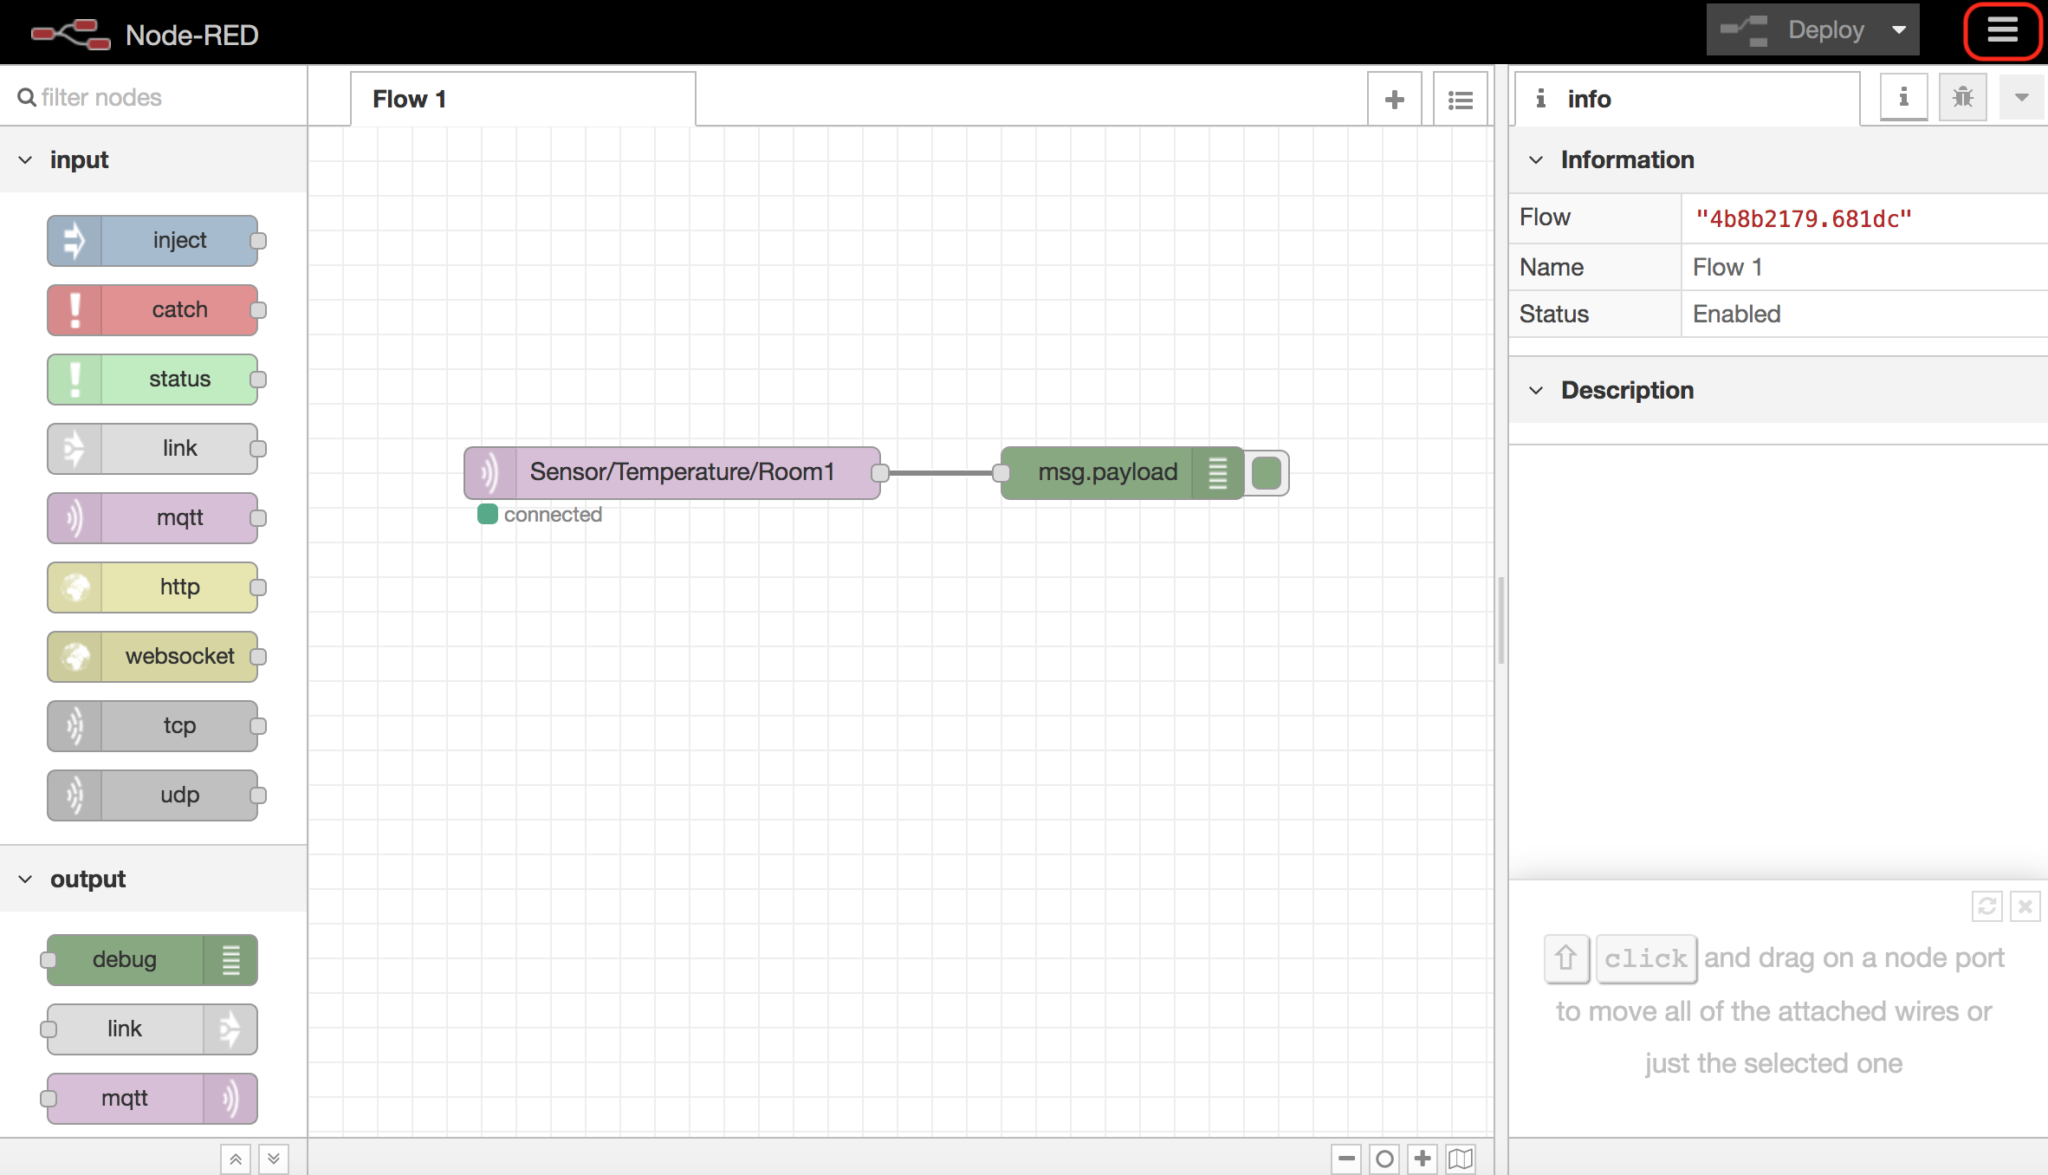
Task: Select the input mqtt node in palette
Action: 153,518
